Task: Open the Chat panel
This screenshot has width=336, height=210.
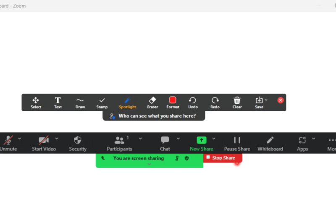Action: pos(165,143)
